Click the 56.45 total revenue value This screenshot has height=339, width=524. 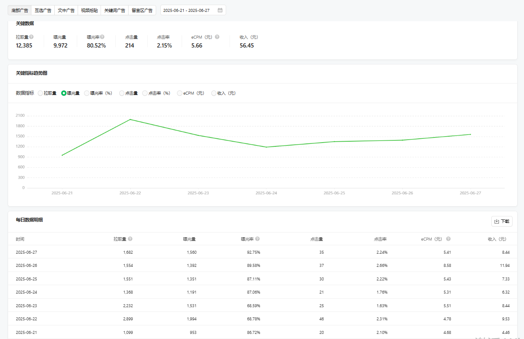247,45
